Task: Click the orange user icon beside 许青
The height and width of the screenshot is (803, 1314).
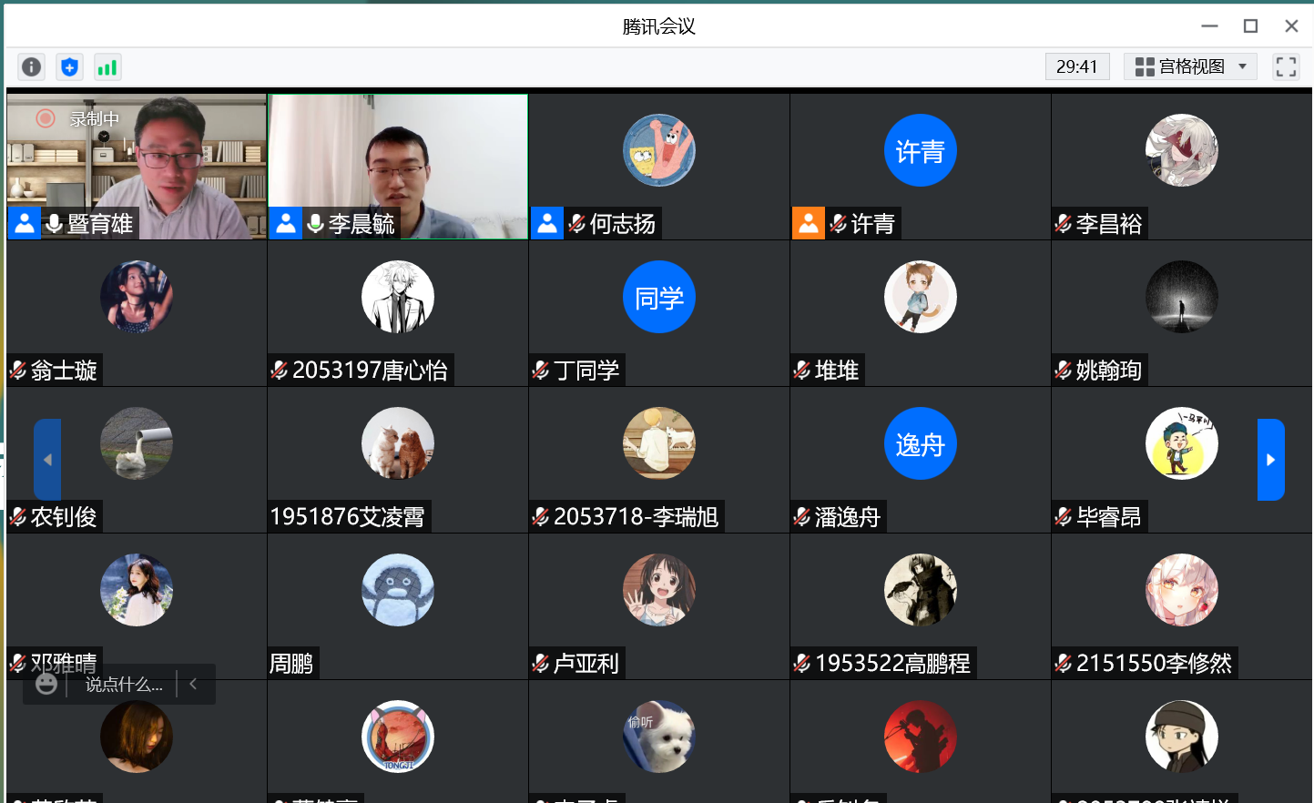Action: 808,223
